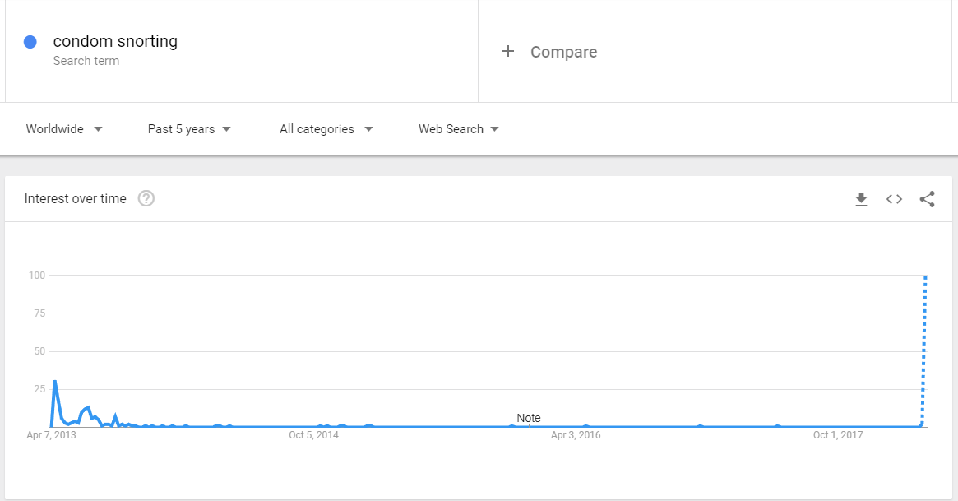
Task: Click the blue dot beside condom snorting
Action: tap(30, 42)
